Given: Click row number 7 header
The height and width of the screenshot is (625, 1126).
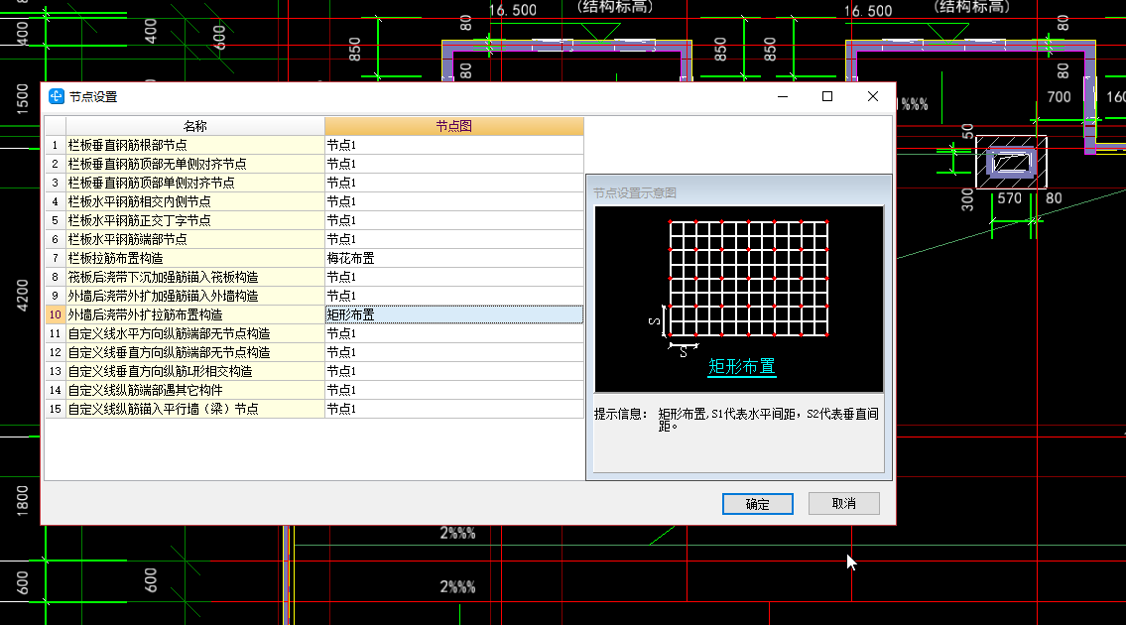Looking at the screenshot, I should tap(56, 258).
